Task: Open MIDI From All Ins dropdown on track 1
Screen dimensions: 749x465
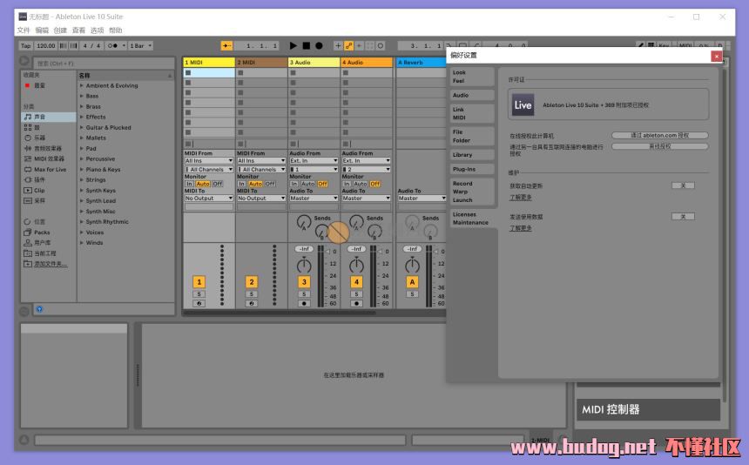Action: click(x=209, y=161)
